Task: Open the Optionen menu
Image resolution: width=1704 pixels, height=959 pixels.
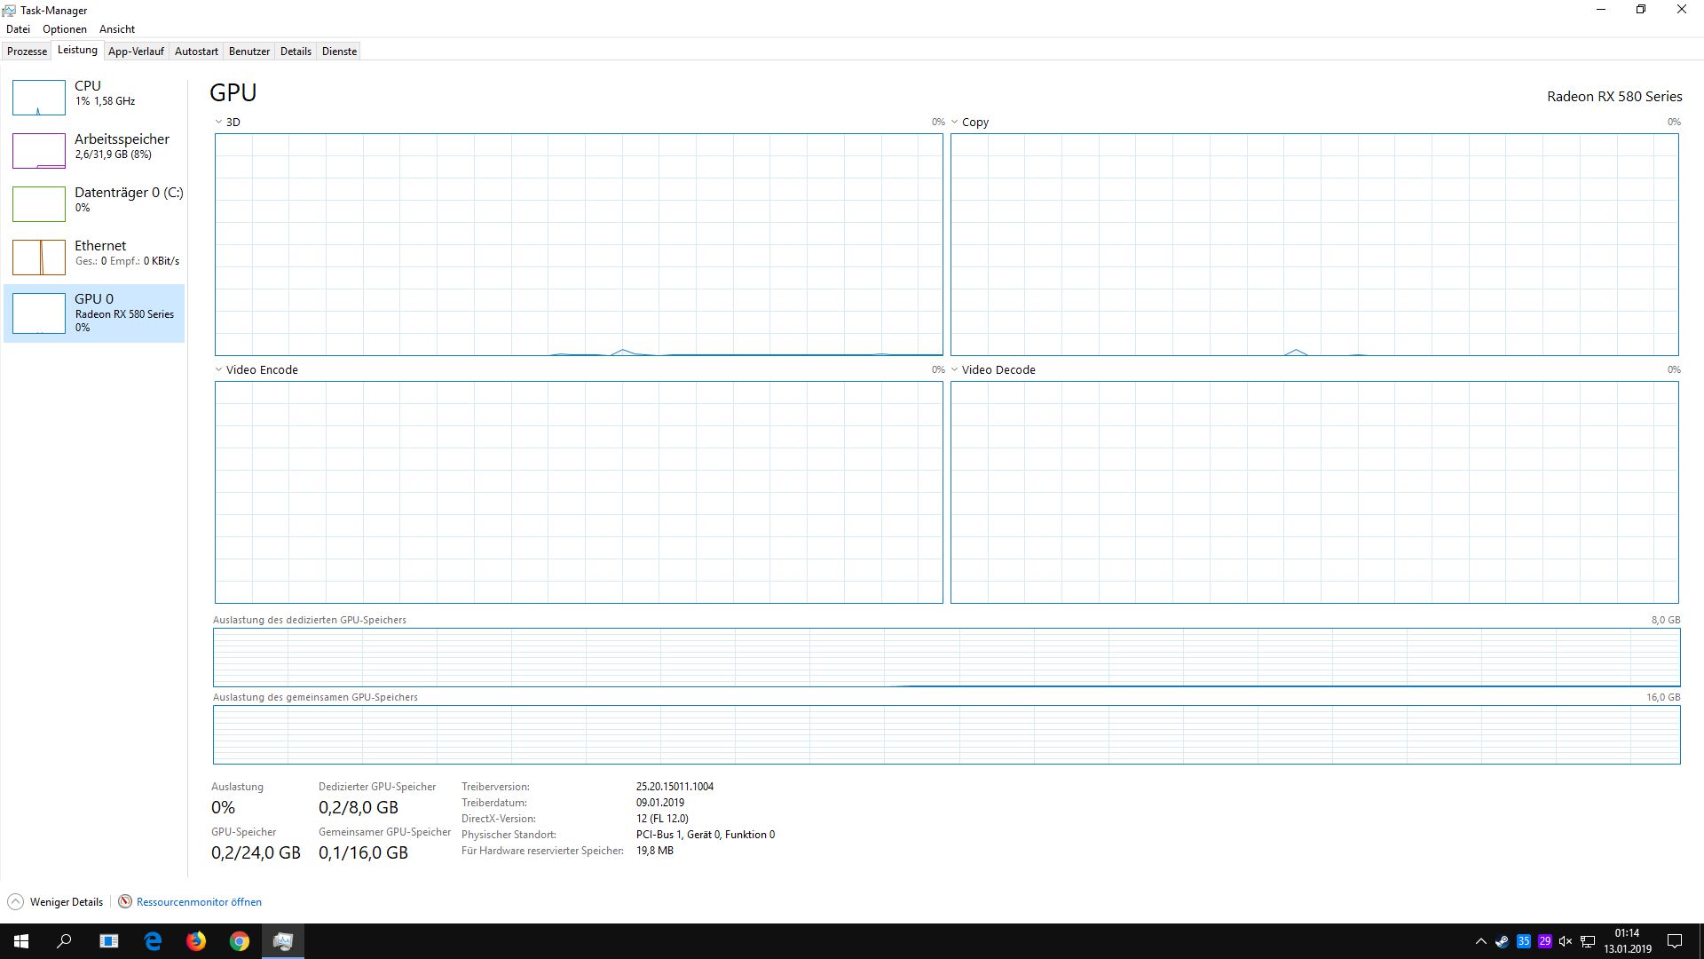Action: (65, 29)
